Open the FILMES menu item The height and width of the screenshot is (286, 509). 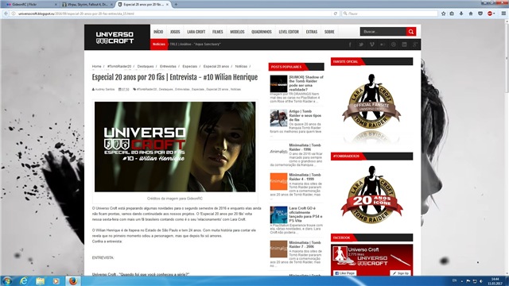point(217,32)
